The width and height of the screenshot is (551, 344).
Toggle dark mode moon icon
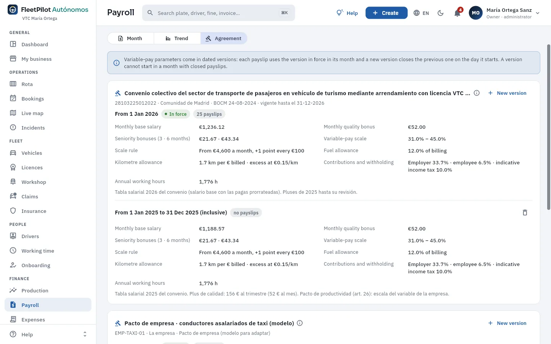440,13
